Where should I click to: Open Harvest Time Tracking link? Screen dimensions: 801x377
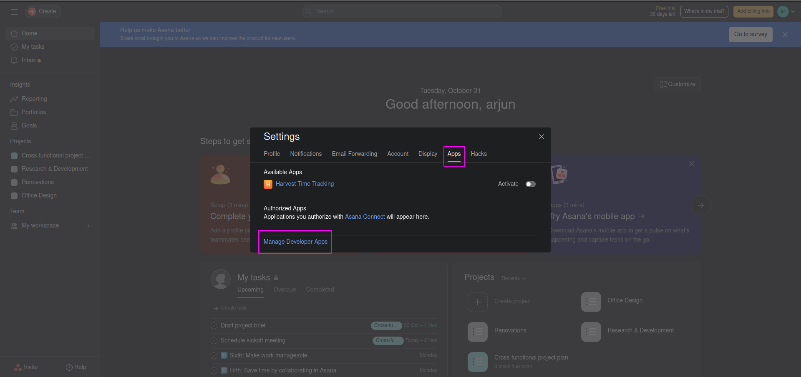305,184
